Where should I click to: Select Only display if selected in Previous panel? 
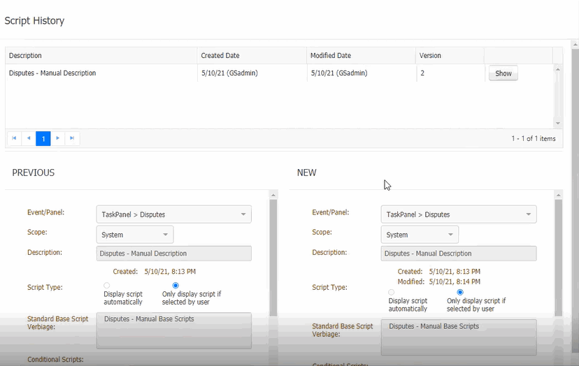pos(176,286)
